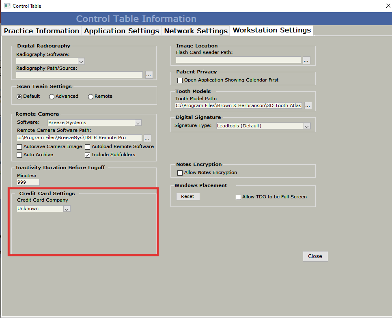
Task: Select the Remote scan twain radio button
Action: coord(90,97)
